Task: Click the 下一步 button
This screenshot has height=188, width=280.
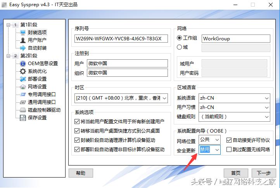Action: [x=264, y=173]
